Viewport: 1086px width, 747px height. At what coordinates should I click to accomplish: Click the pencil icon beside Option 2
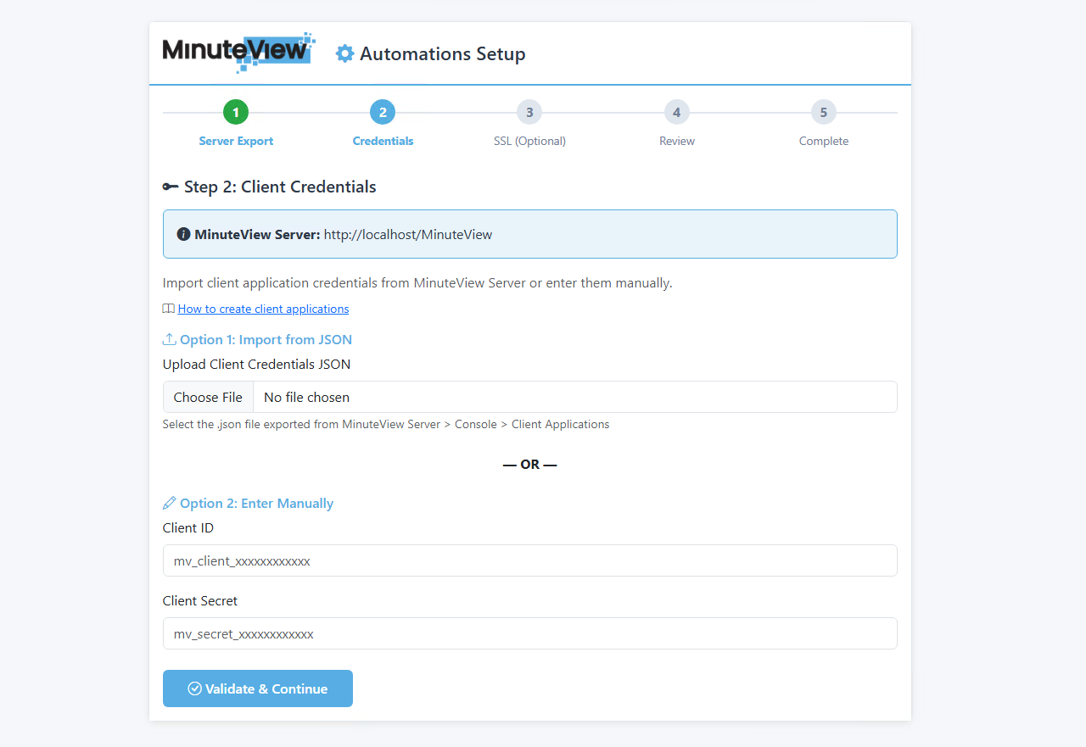[169, 502]
